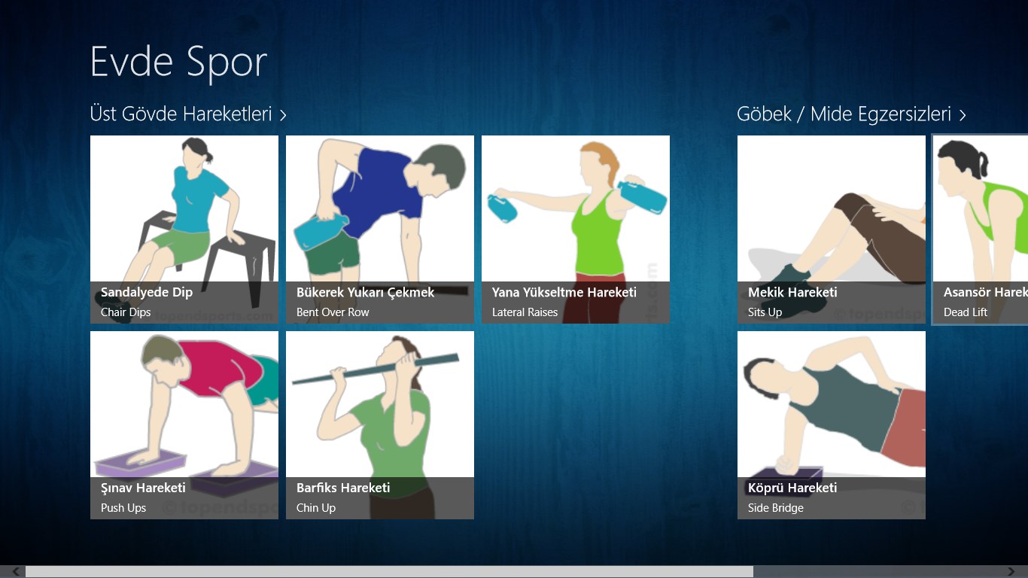Image resolution: width=1028 pixels, height=578 pixels.
Task: Click the horizontal scrollbar right arrow
Action: point(1011,572)
